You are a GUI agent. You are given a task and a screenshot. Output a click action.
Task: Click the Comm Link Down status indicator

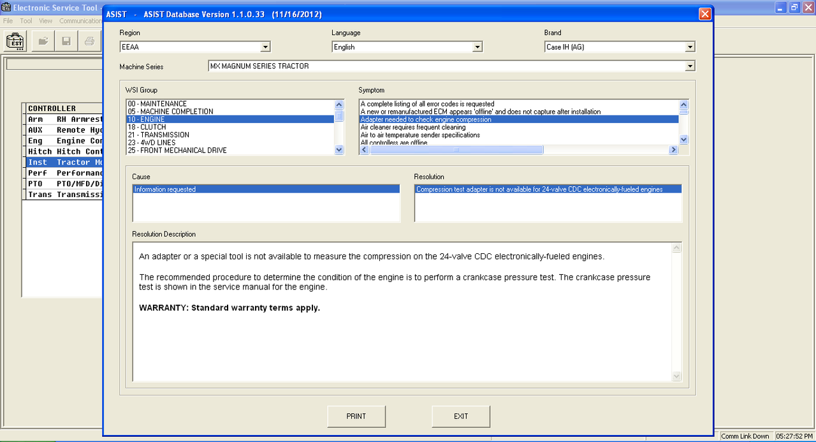745,436
